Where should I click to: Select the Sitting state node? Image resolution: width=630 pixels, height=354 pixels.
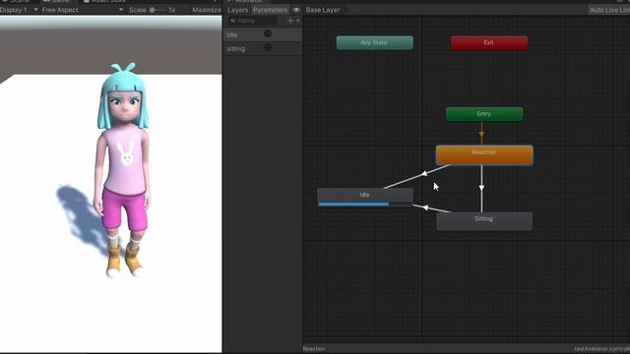[x=484, y=221]
